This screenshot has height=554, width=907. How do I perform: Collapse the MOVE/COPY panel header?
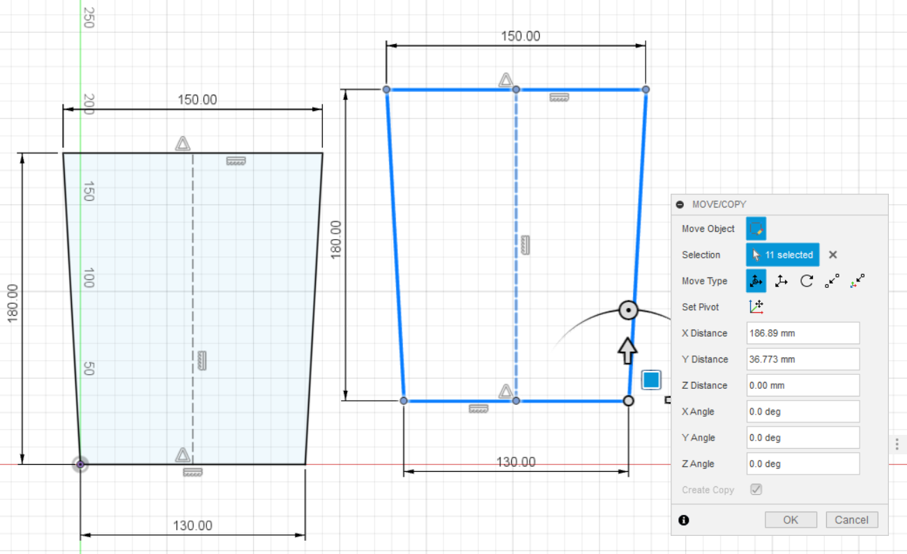(680, 205)
